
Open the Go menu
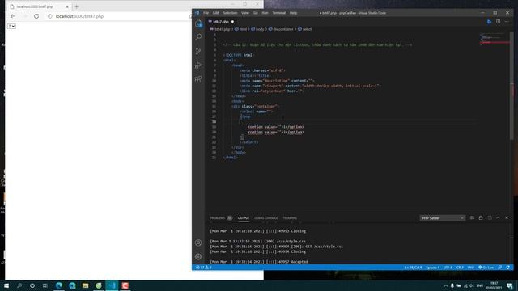click(x=256, y=13)
